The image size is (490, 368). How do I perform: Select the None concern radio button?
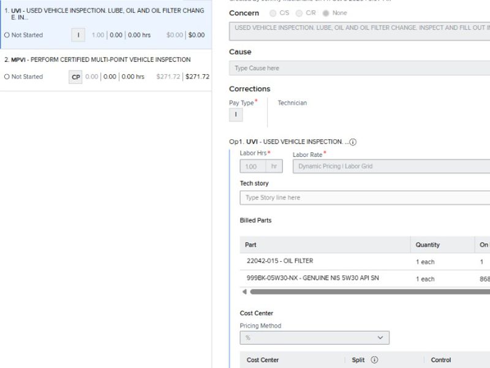pos(325,13)
